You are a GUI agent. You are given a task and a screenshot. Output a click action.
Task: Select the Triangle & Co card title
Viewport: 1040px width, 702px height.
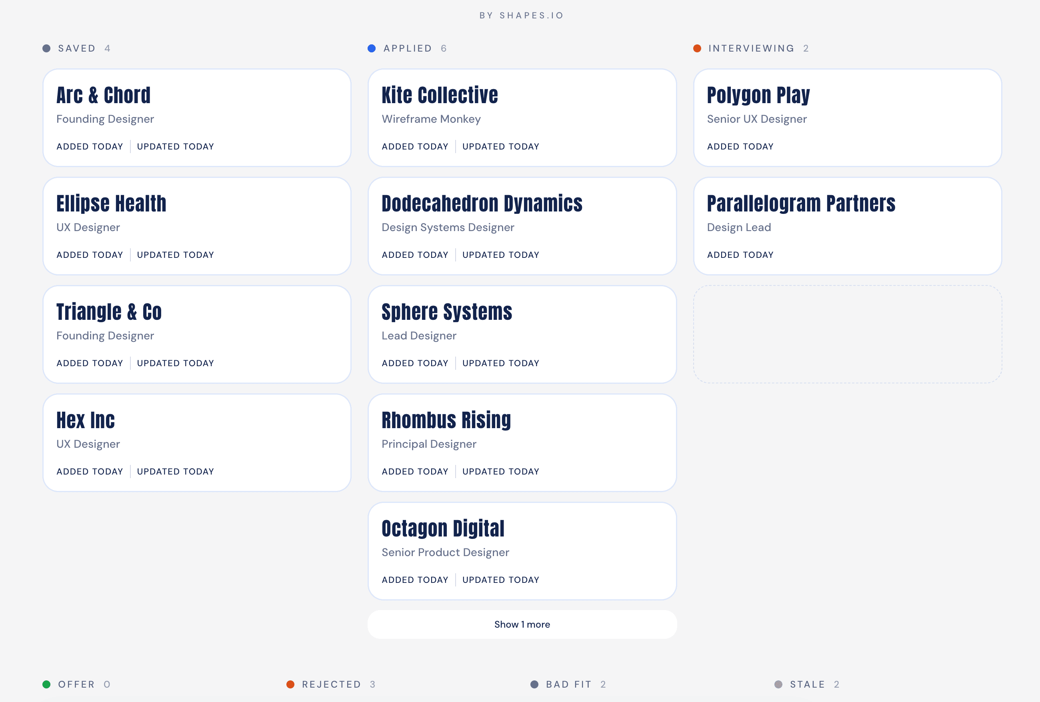(109, 312)
